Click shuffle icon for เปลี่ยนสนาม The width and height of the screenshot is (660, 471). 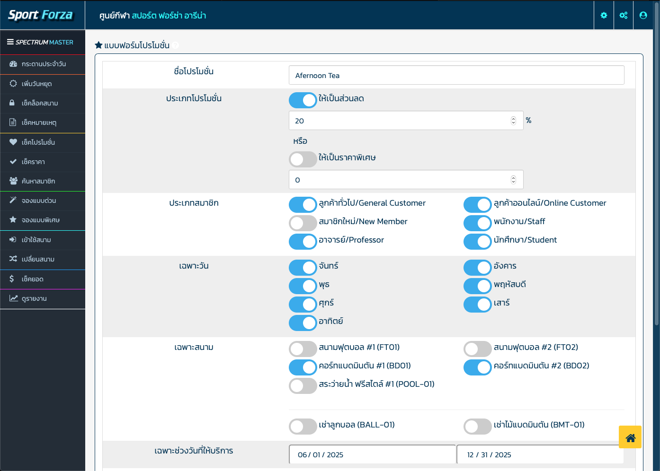(13, 259)
